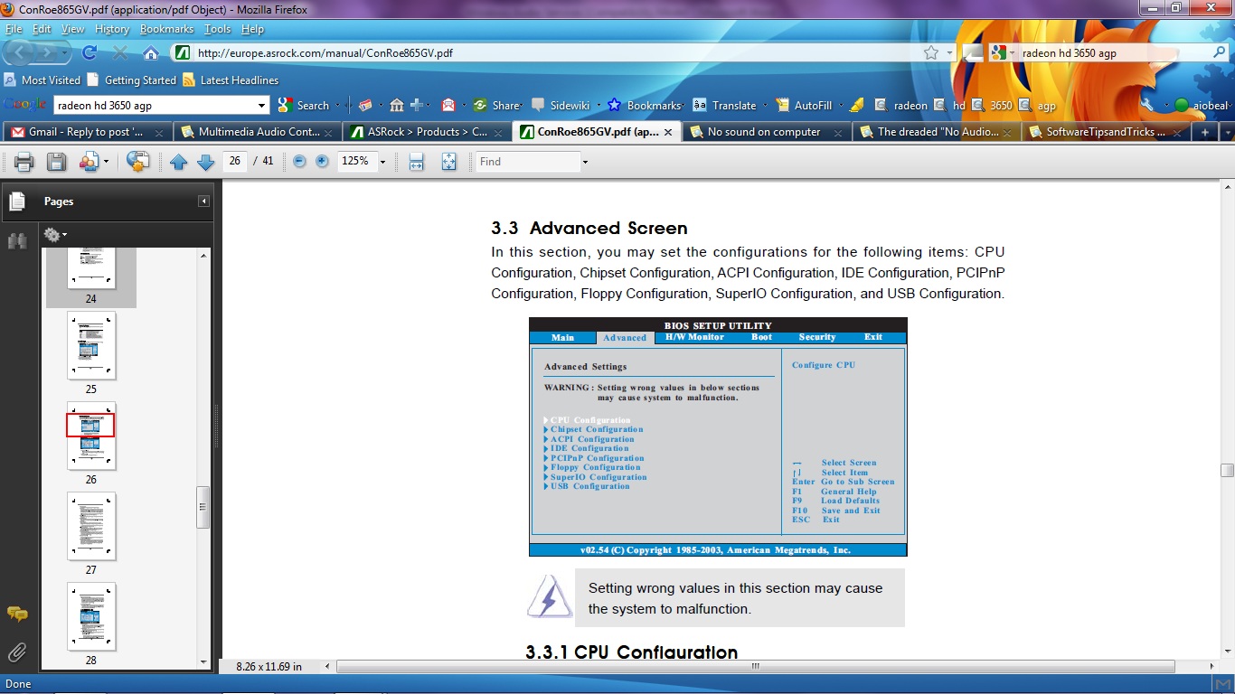1235x694 pixels.
Task: Switch to the Multimedia Audio Cont... tab
Action: [259, 132]
